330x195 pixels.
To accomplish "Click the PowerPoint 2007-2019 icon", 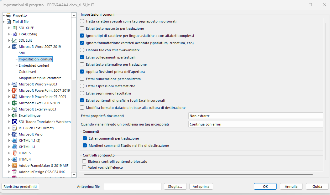I will (x=15, y=90).
